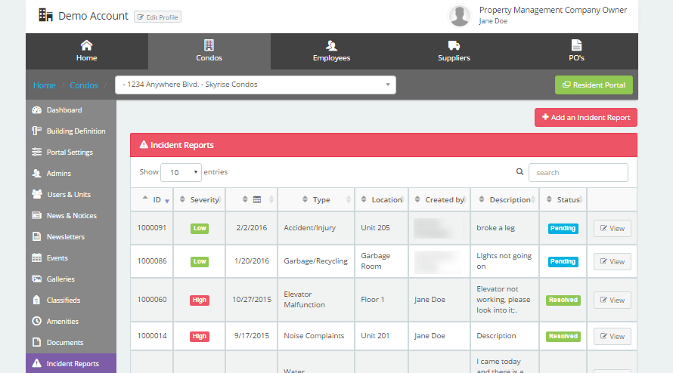Image resolution: width=673 pixels, height=373 pixels.
Task: Open Building Definition in sidebar
Action: pos(76,131)
